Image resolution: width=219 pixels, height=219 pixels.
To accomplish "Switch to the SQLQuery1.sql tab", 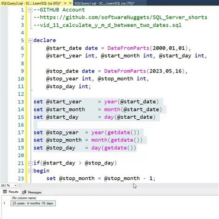I will (104, 3).
